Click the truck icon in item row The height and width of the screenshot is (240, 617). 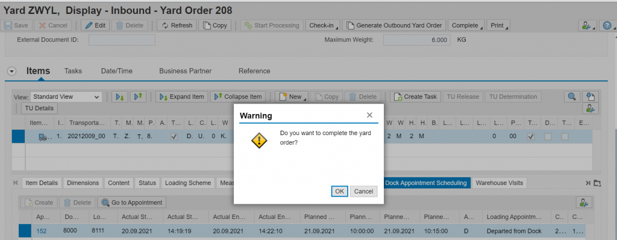click(x=43, y=137)
